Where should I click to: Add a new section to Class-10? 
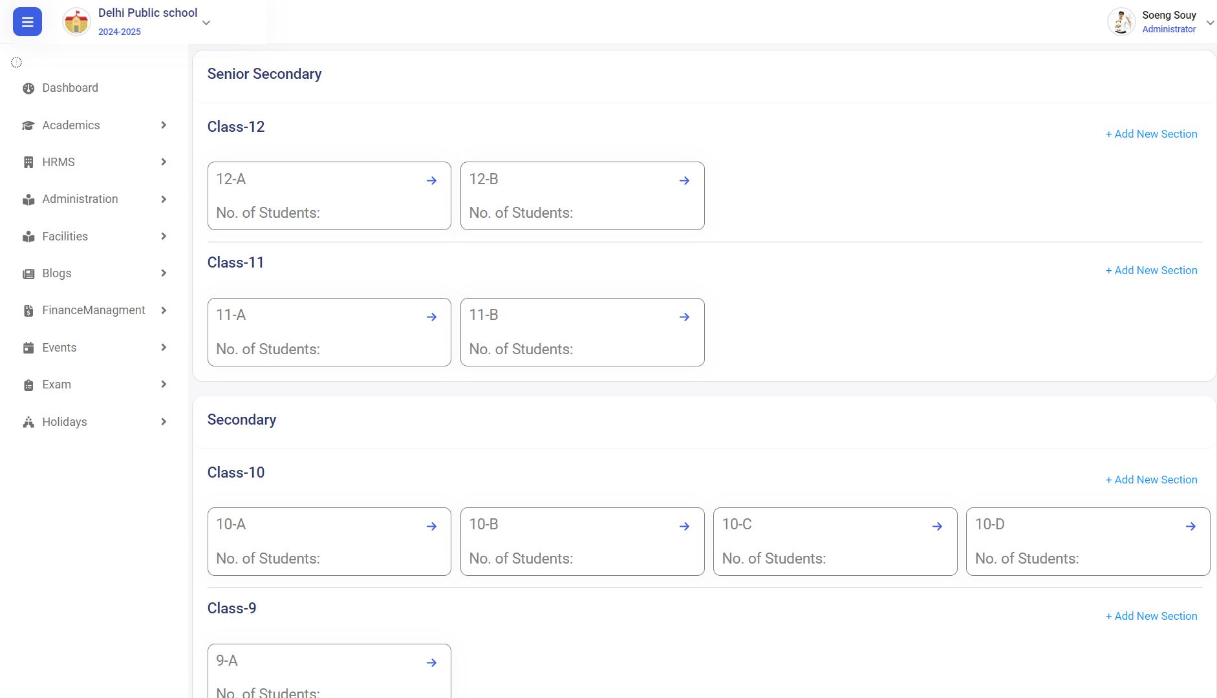point(1151,480)
